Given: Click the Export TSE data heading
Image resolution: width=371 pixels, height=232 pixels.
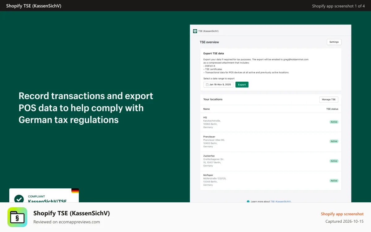Looking at the screenshot, I should coord(214,54).
